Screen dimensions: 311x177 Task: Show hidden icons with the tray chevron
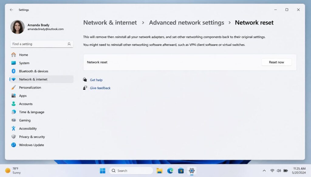coord(264,170)
